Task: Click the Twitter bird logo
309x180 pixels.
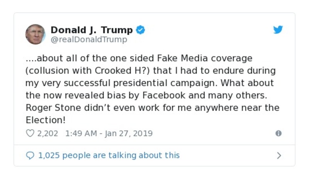Action: coord(278,30)
